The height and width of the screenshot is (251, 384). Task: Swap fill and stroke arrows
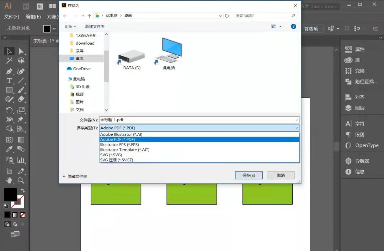click(22, 190)
